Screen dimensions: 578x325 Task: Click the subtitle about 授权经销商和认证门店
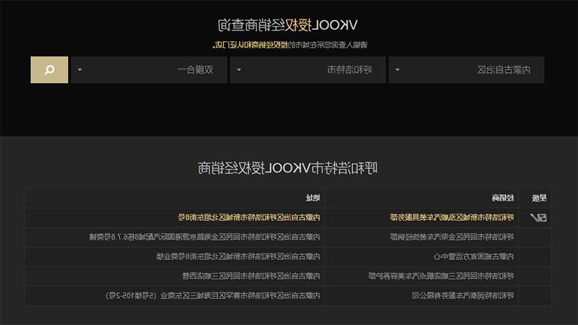click(x=290, y=45)
